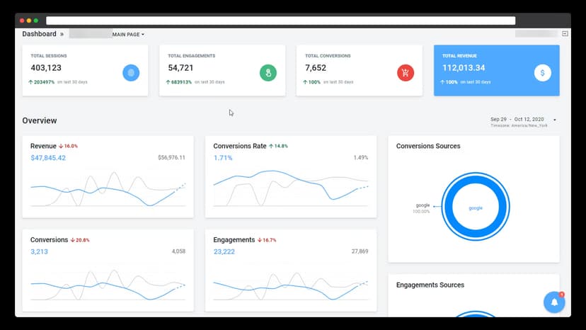Click the logout icon at top right
This screenshot has height=330, width=586.
[x=565, y=34]
